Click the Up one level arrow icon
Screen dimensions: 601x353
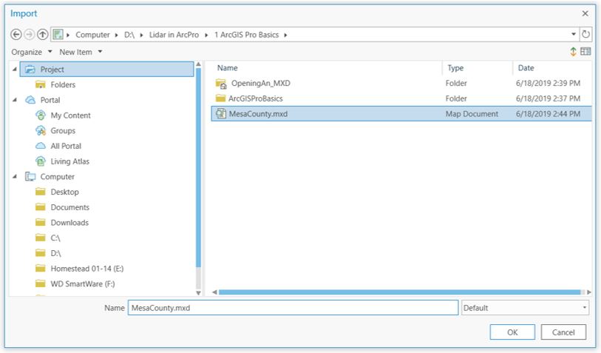[42, 35]
